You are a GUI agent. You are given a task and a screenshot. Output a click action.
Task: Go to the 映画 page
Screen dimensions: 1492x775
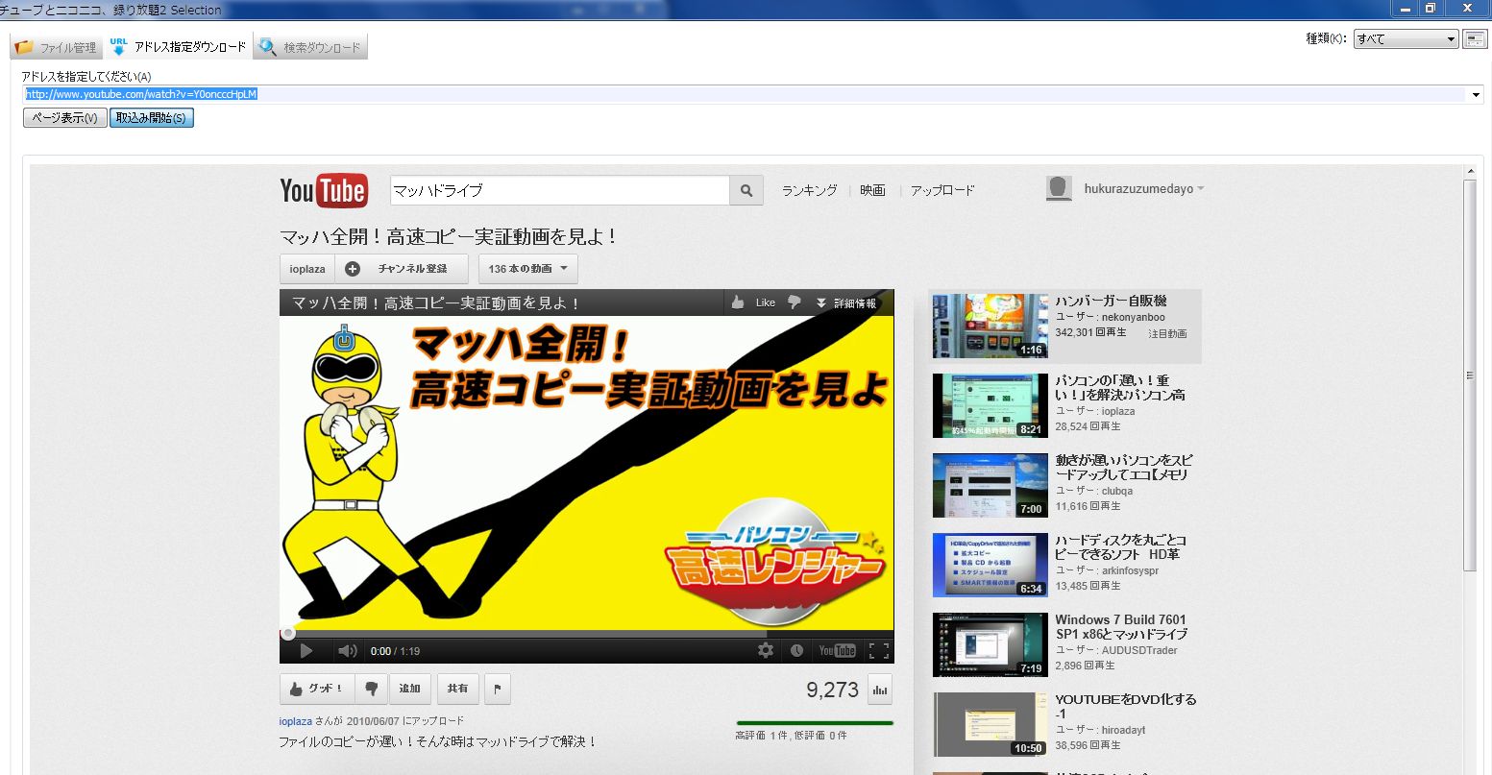(872, 190)
